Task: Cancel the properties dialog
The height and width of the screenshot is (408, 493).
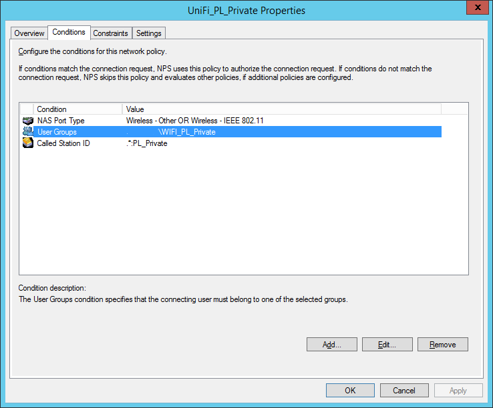Action: (x=404, y=391)
